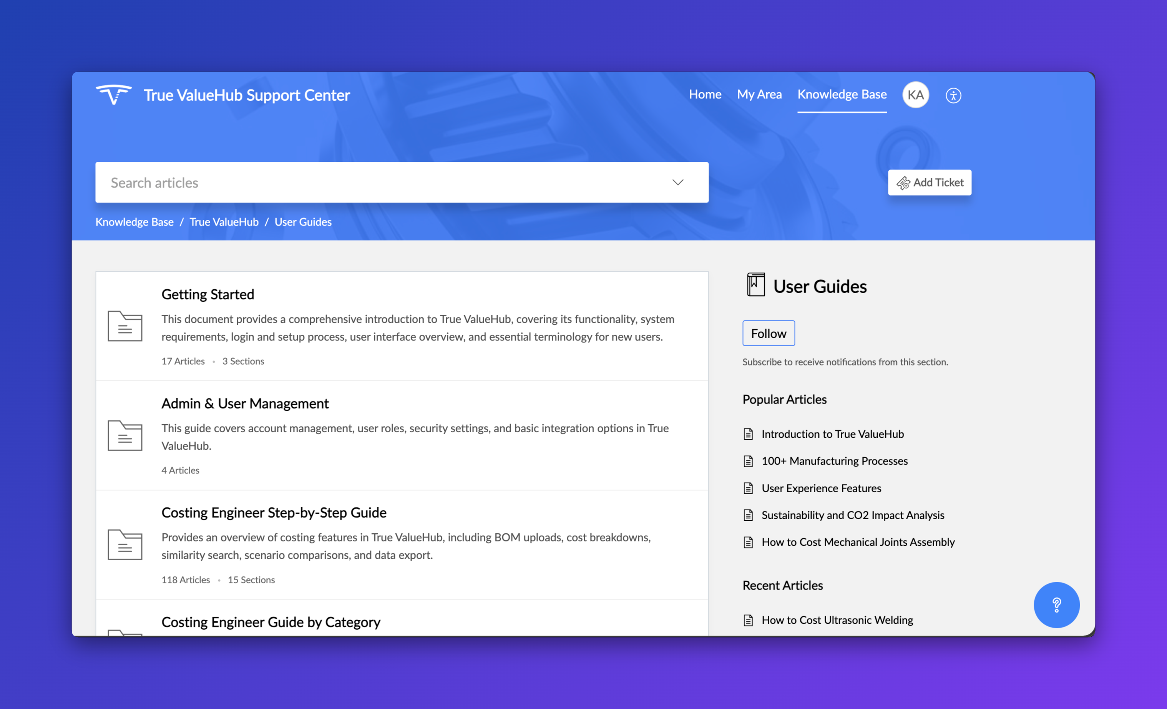Click Subscribe to receive notifications text
Screen dimensions: 1167x709
point(845,362)
